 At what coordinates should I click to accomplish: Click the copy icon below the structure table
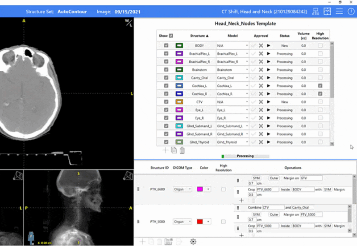pyautogui.click(x=174, y=150)
